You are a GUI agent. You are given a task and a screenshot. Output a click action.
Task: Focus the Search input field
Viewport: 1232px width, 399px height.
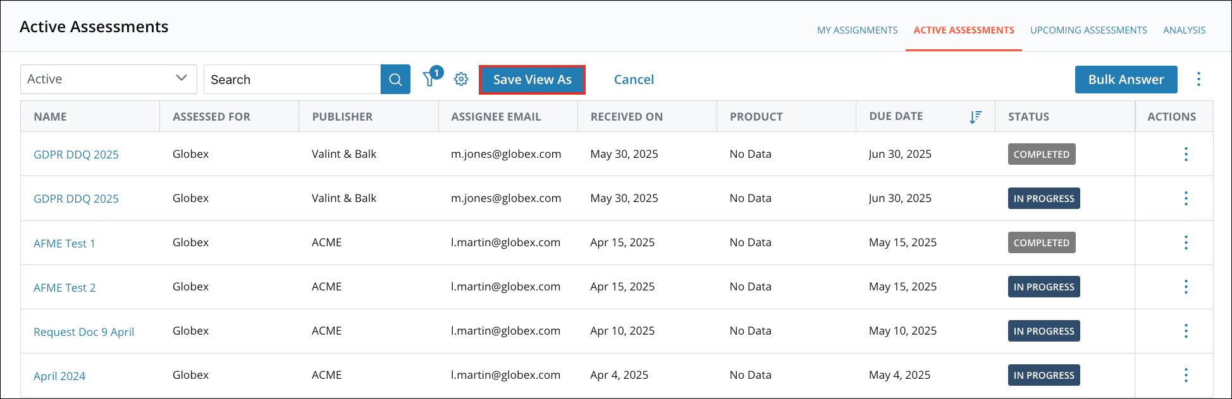point(292,80)
